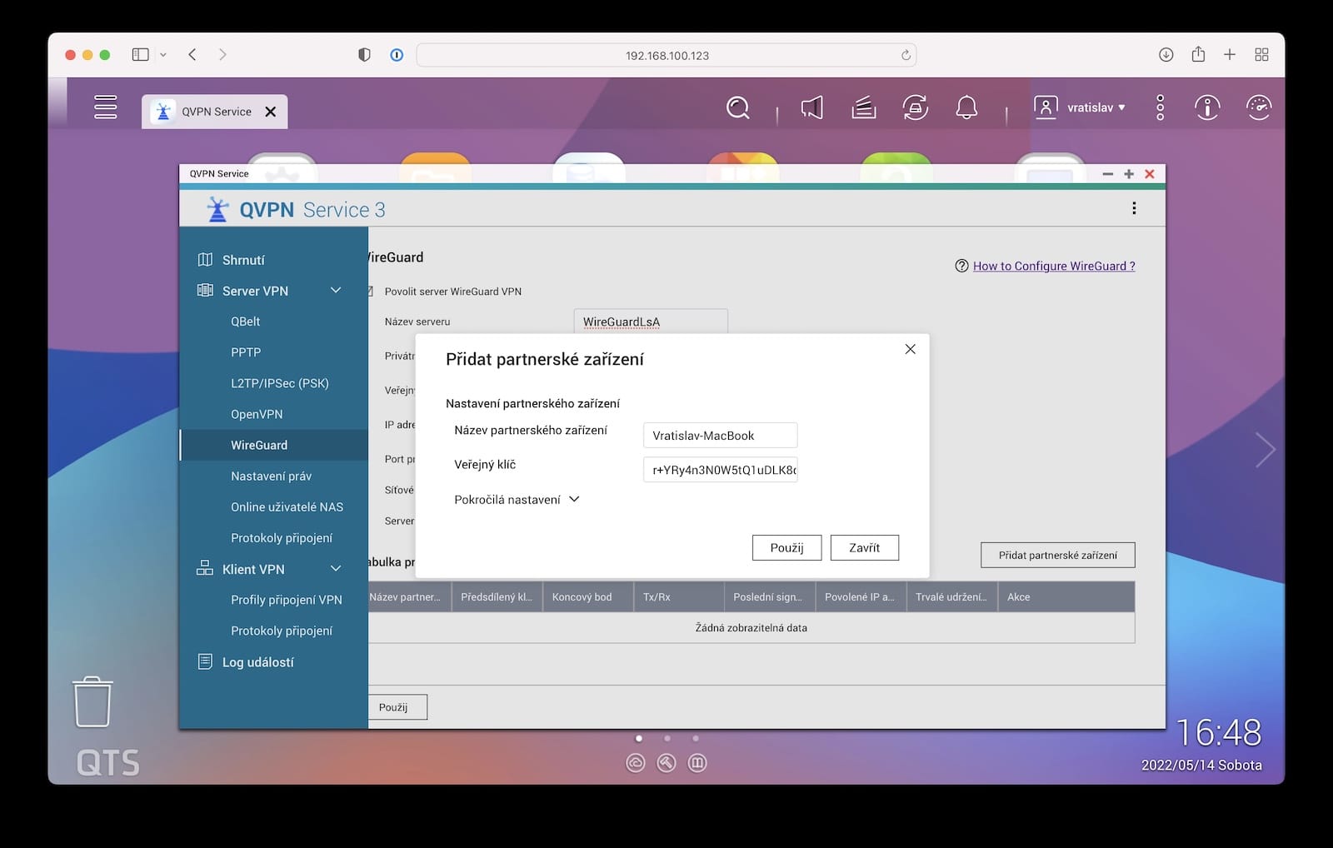Click the third bottom desktop shortcut icon
The image size is (1333, 848).
pos(697,763)
